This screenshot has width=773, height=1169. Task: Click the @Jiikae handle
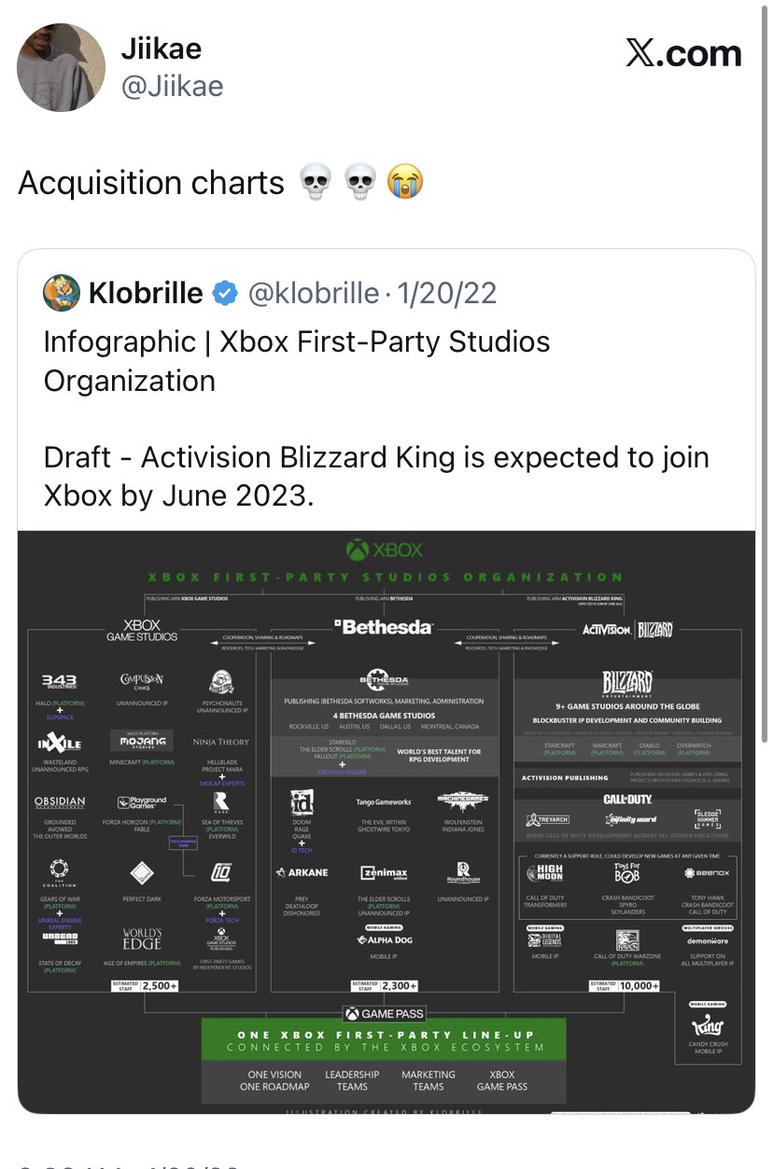coord(173,86)
